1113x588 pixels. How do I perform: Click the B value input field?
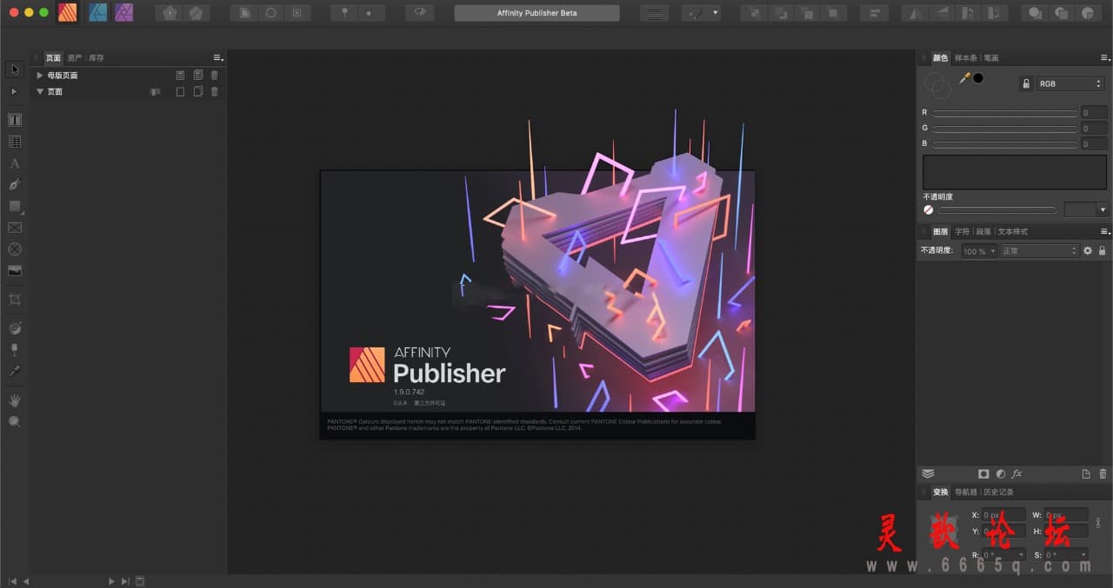[1094, 143]
